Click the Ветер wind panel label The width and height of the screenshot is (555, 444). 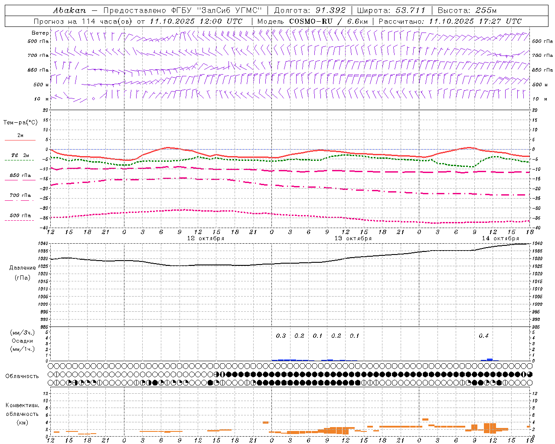[x=40, y=33]
